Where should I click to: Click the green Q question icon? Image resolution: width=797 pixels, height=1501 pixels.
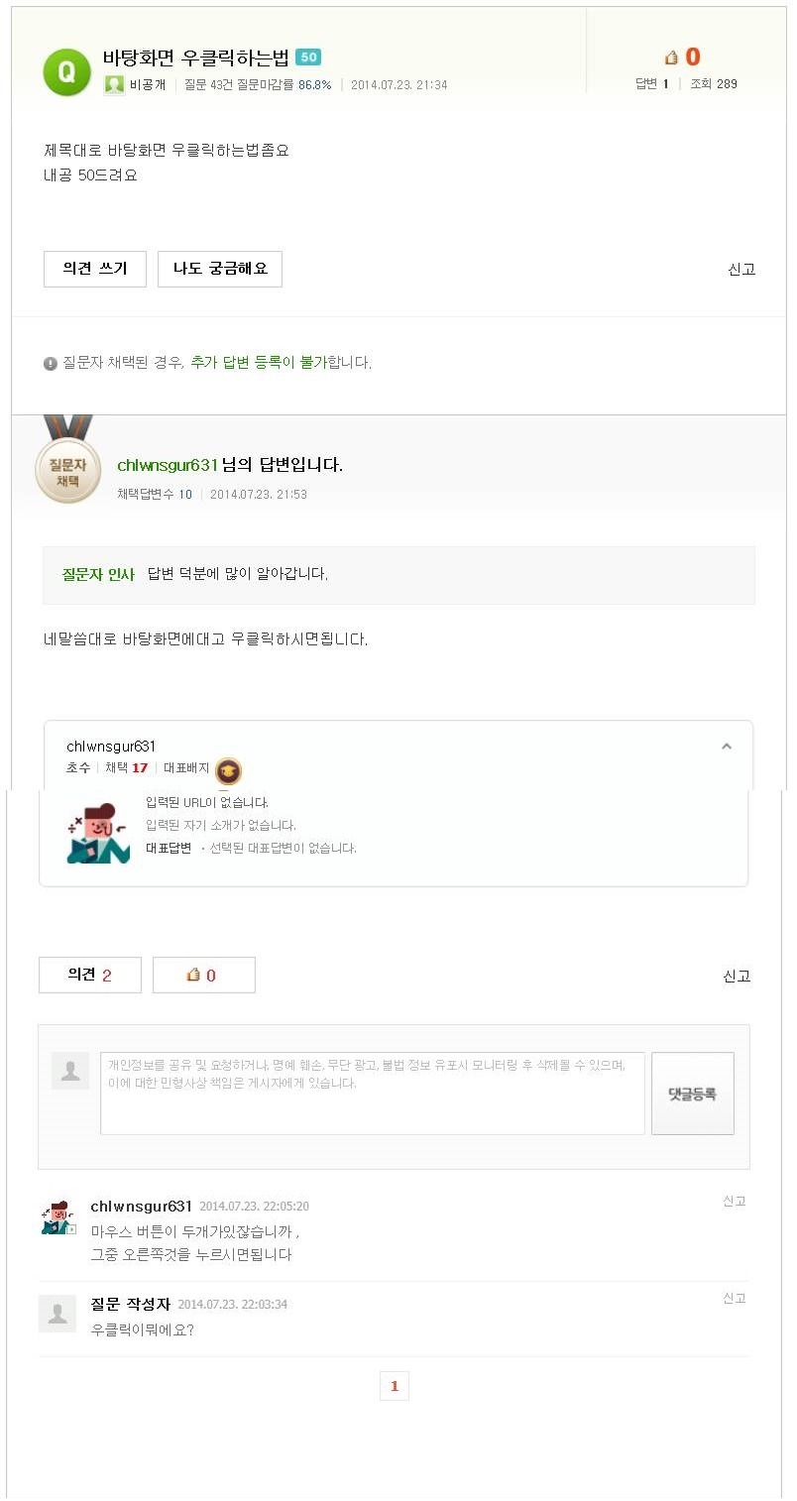tap(65, 70)
